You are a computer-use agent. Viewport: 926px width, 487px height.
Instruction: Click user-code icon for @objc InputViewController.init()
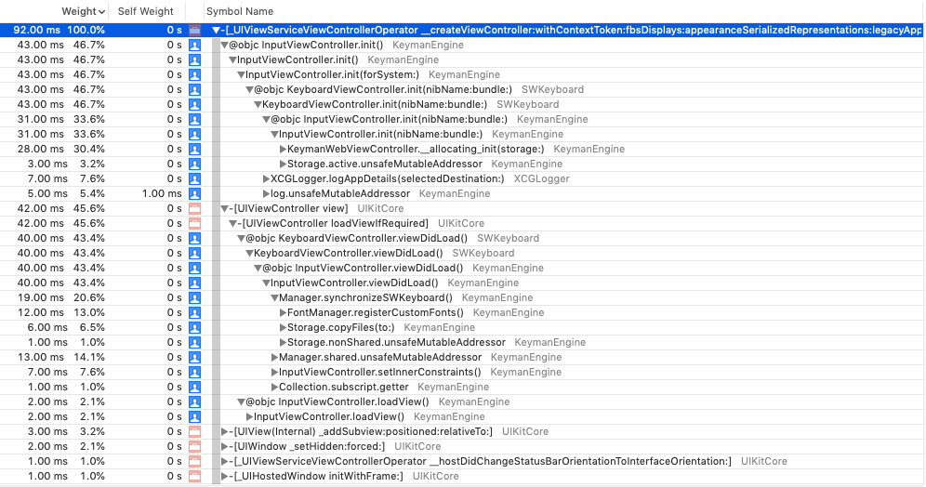pyautogui.click(x=194, y=45)
